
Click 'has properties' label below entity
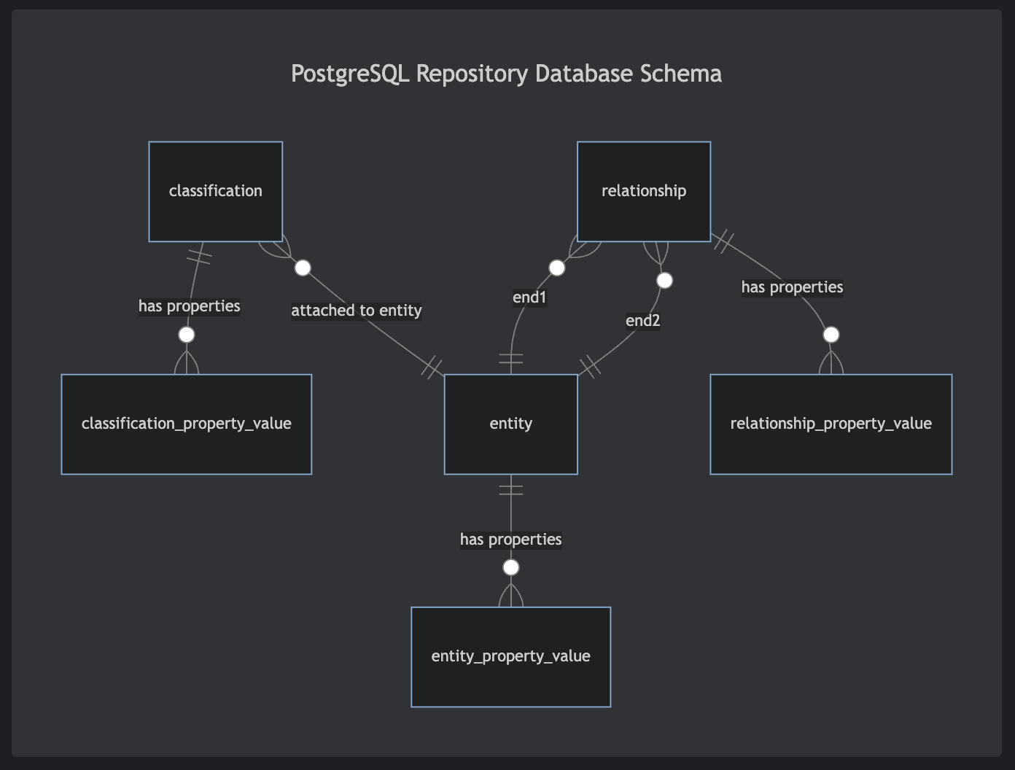511,540
